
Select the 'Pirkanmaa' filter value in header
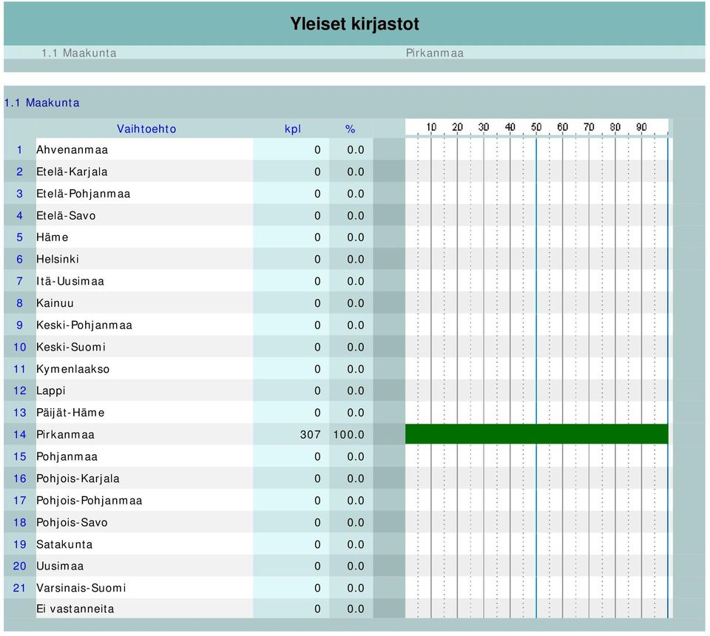coord(434,53)
